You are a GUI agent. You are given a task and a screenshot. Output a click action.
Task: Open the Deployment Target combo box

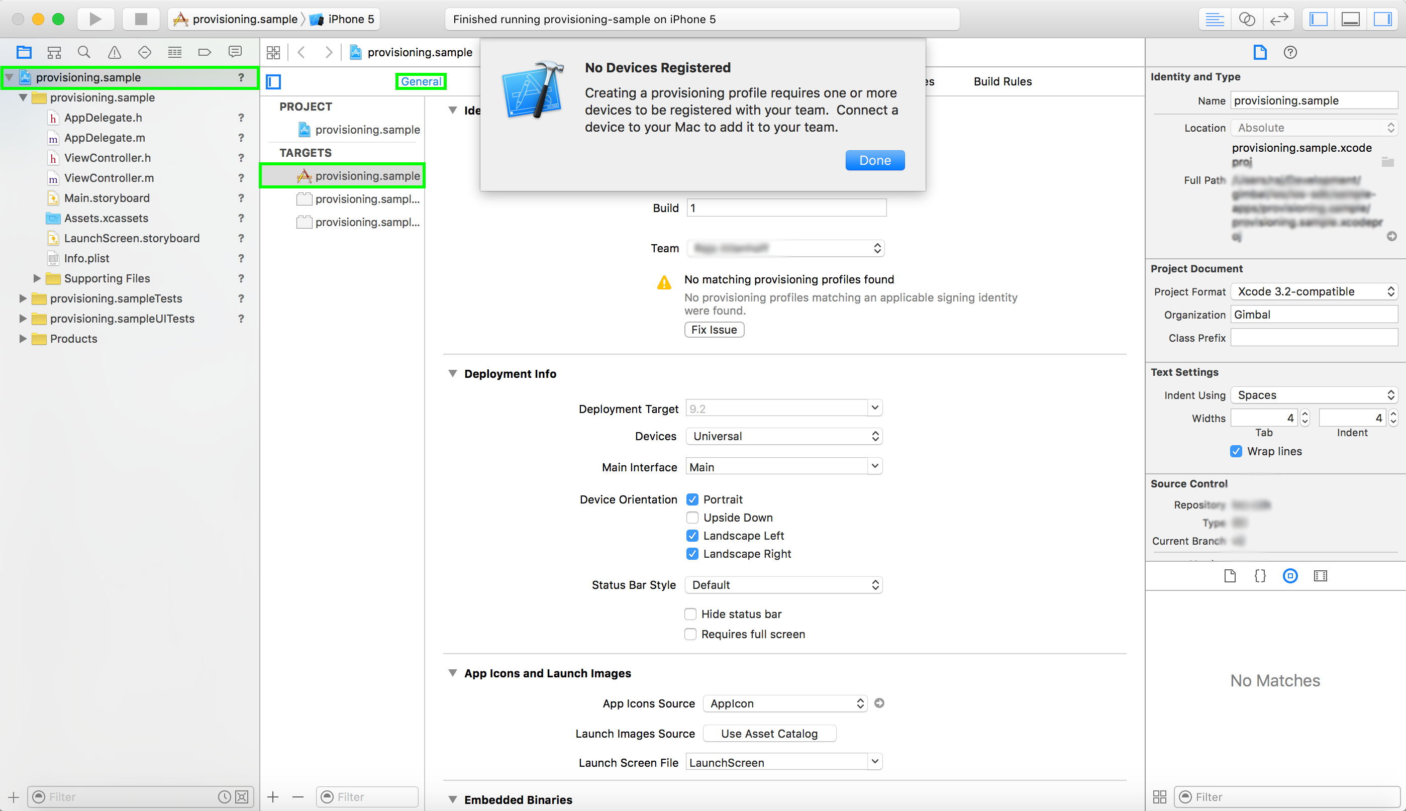784,409
